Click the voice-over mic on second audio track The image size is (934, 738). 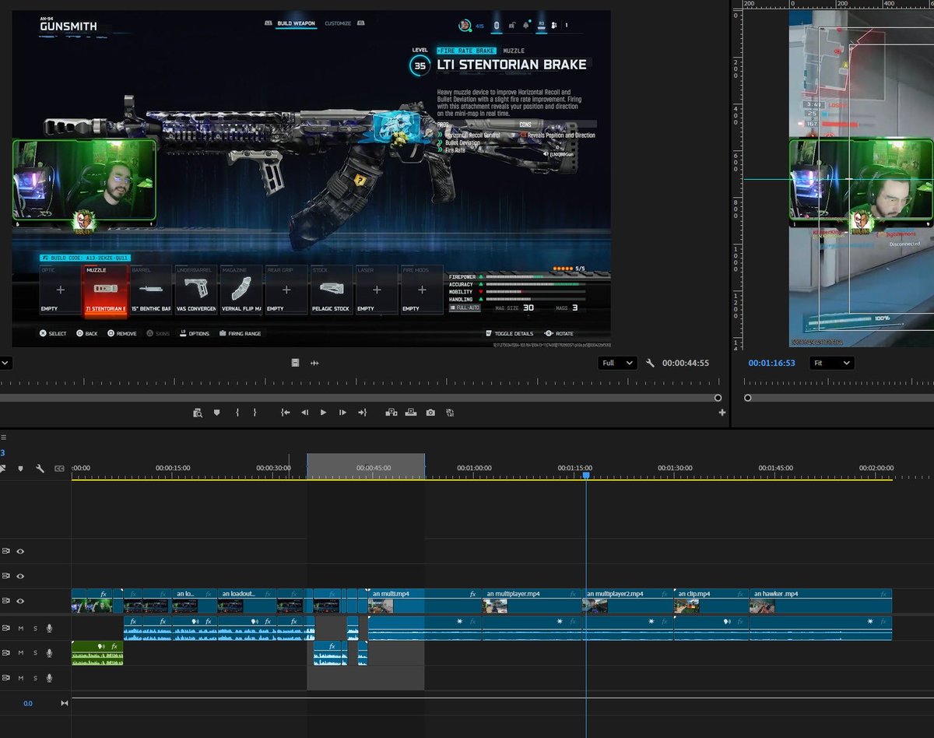[x=49, y=652]
